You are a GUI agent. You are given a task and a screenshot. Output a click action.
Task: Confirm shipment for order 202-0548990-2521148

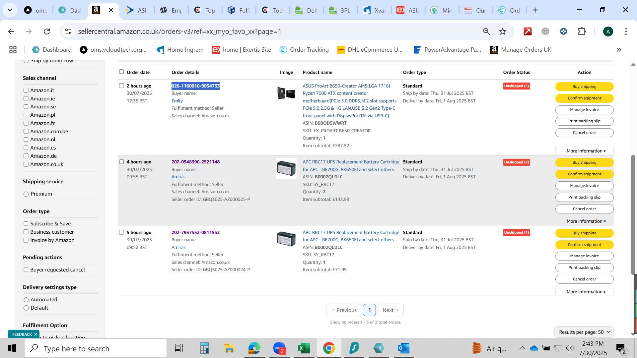[584, 174]
